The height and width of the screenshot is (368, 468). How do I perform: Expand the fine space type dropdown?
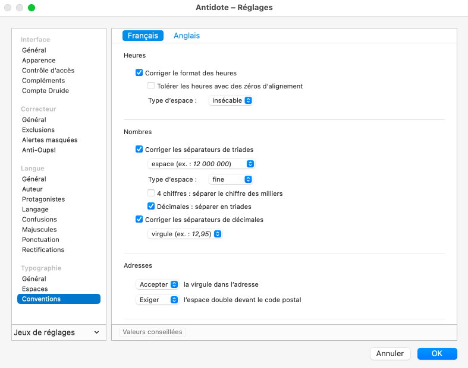(x=231, y=179)
